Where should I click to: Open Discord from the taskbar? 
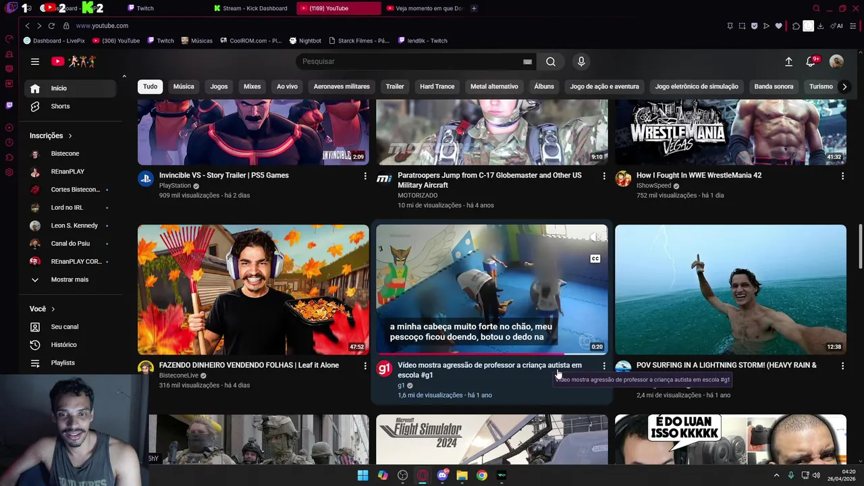(442, 475)
